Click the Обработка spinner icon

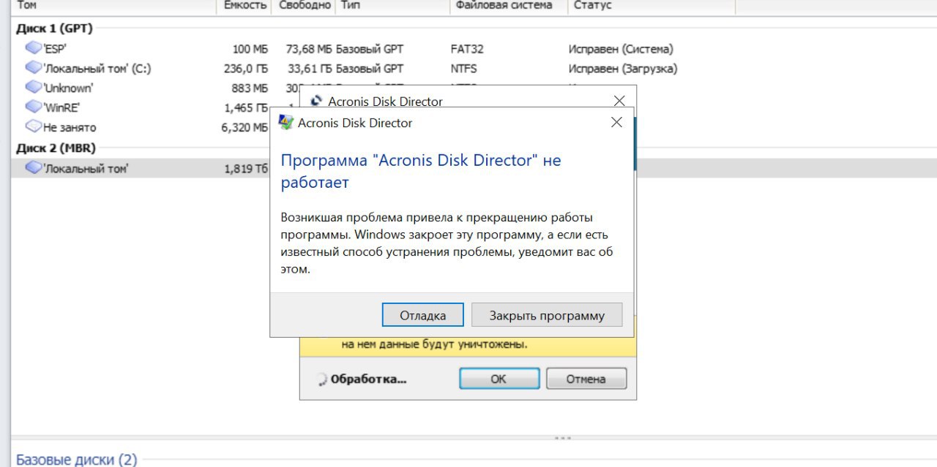click(321, 379)
